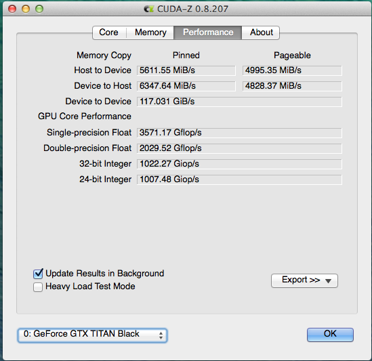Click the GPU Core Performance heading
This screenshot has width=372, height=361.
(85, 116)
